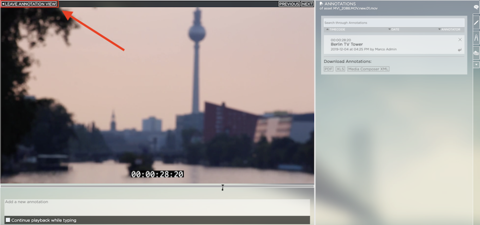
Task: Reply to the Berlin TV Tower annotation
Action: [460, 50]
